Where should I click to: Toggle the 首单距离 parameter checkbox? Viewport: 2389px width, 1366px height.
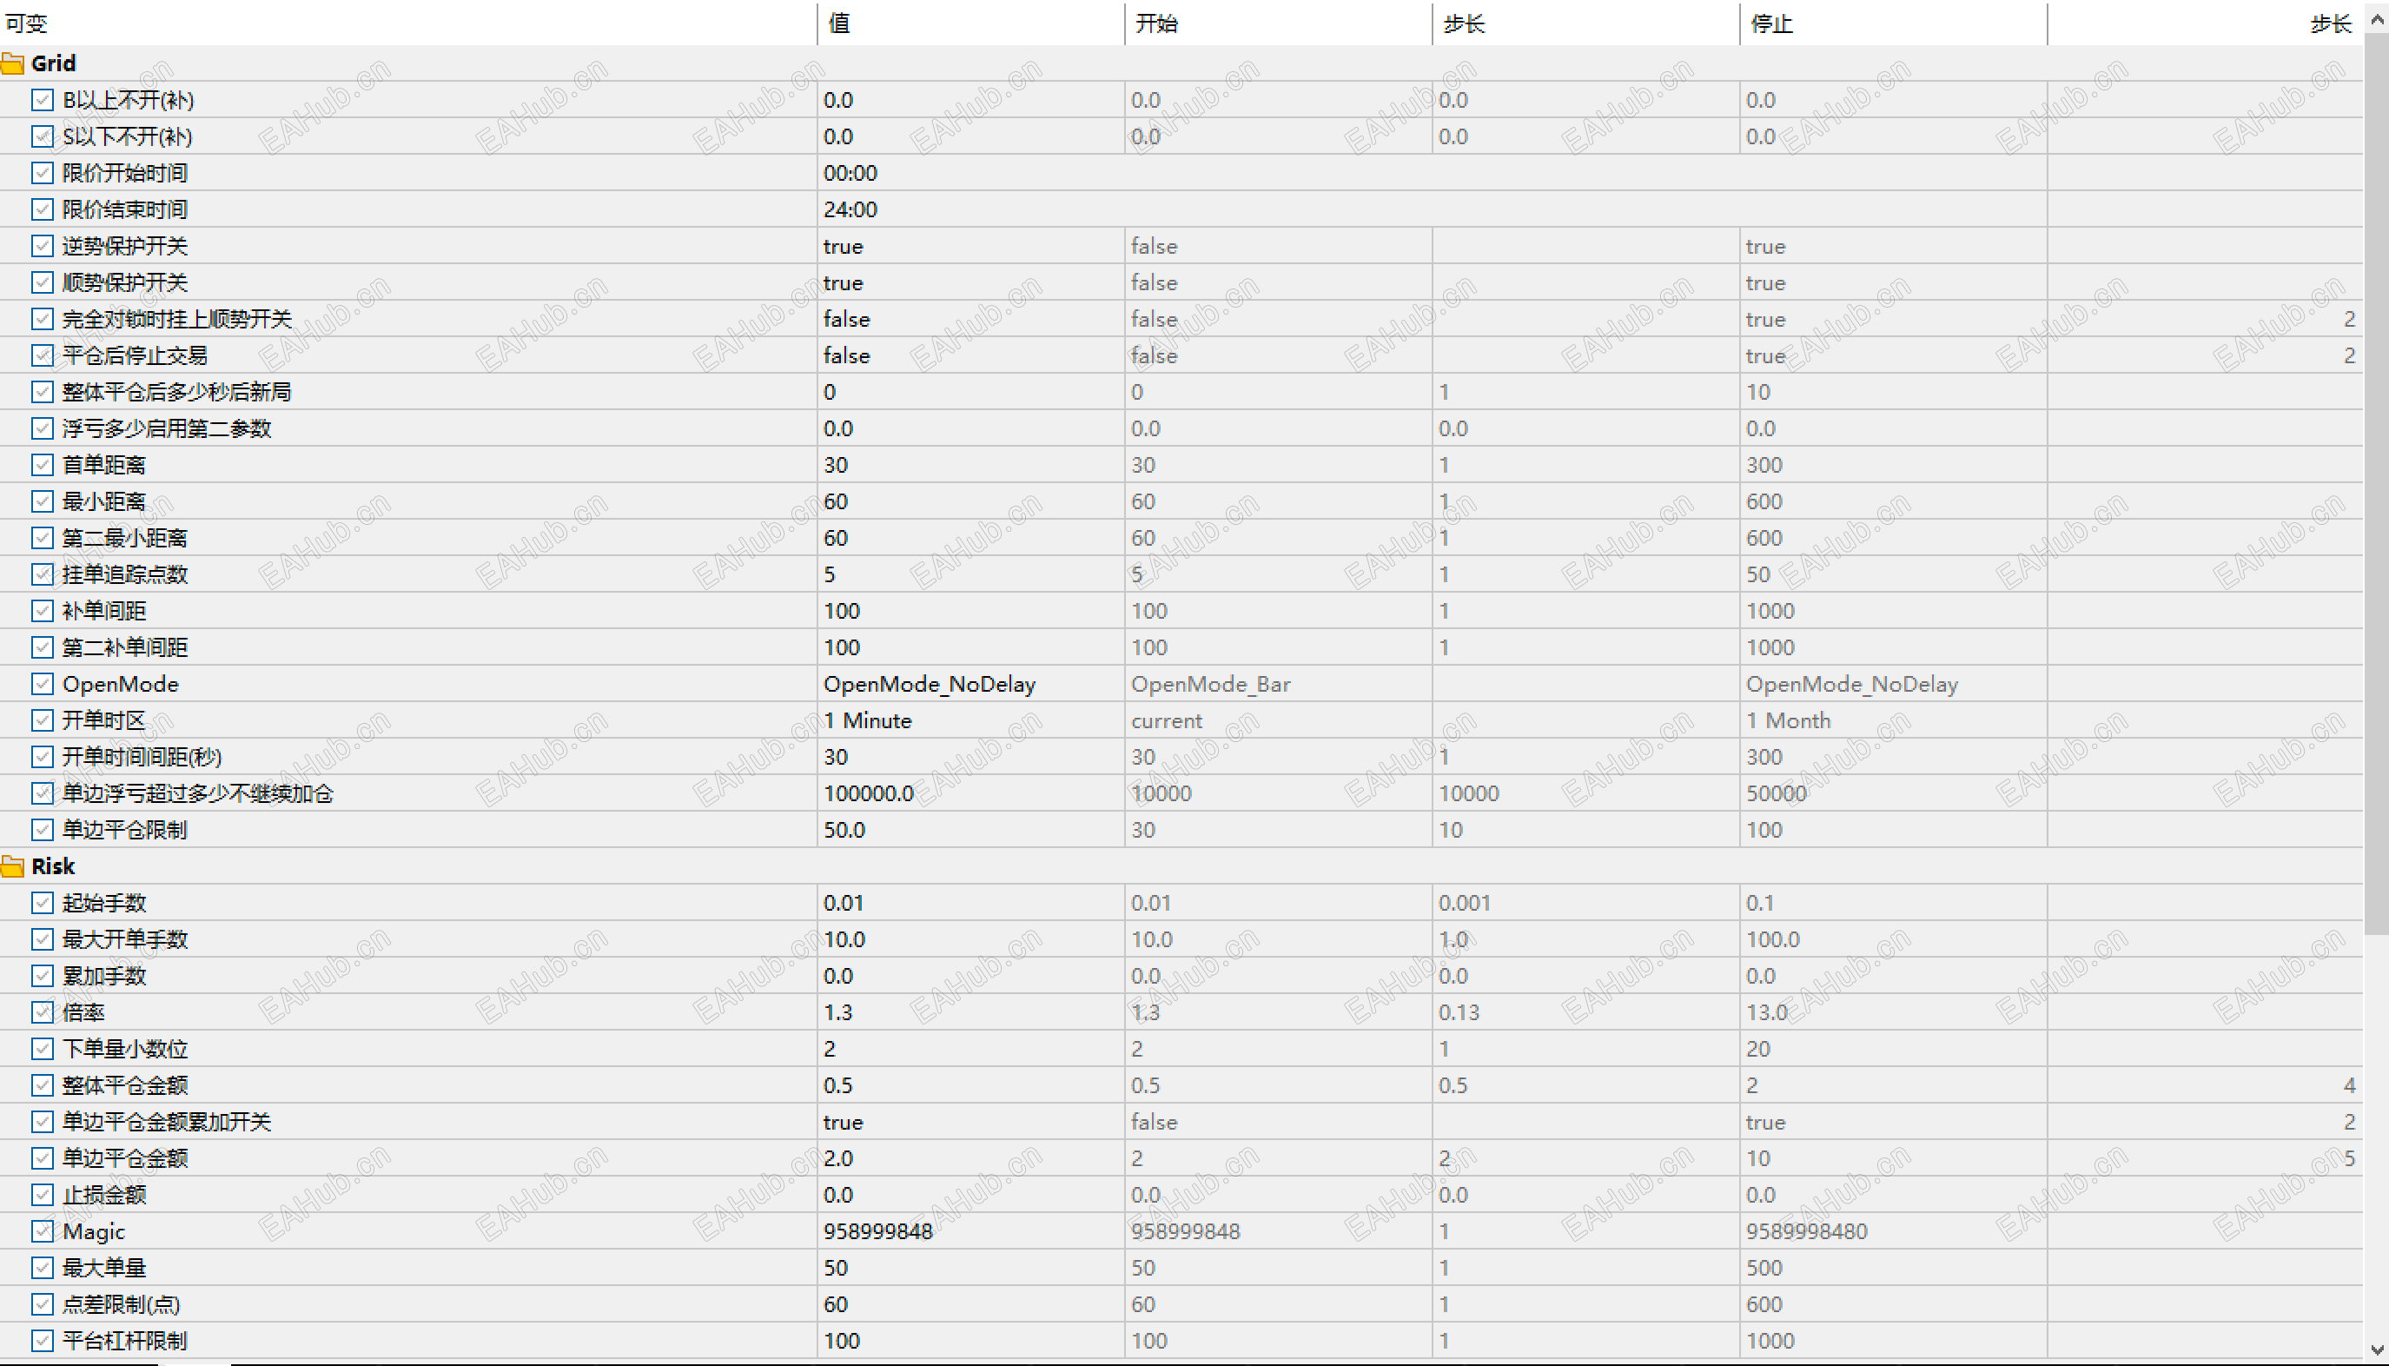click(x=43, y=464)
